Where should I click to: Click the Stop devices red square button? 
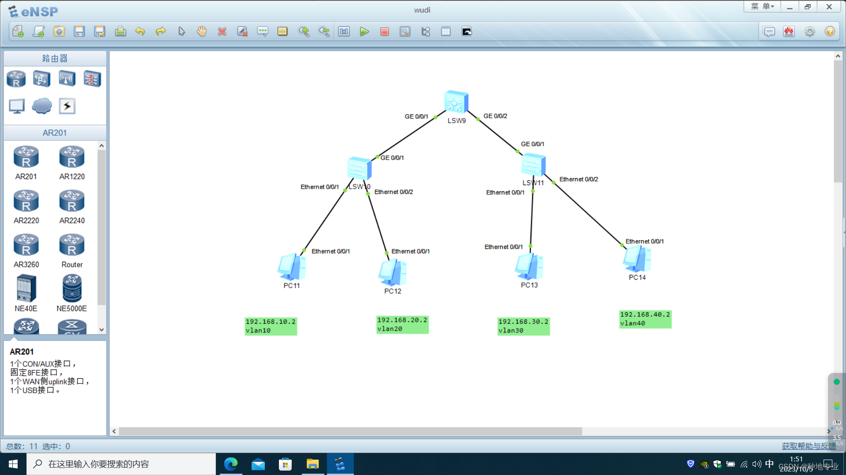tap(384, 32)
